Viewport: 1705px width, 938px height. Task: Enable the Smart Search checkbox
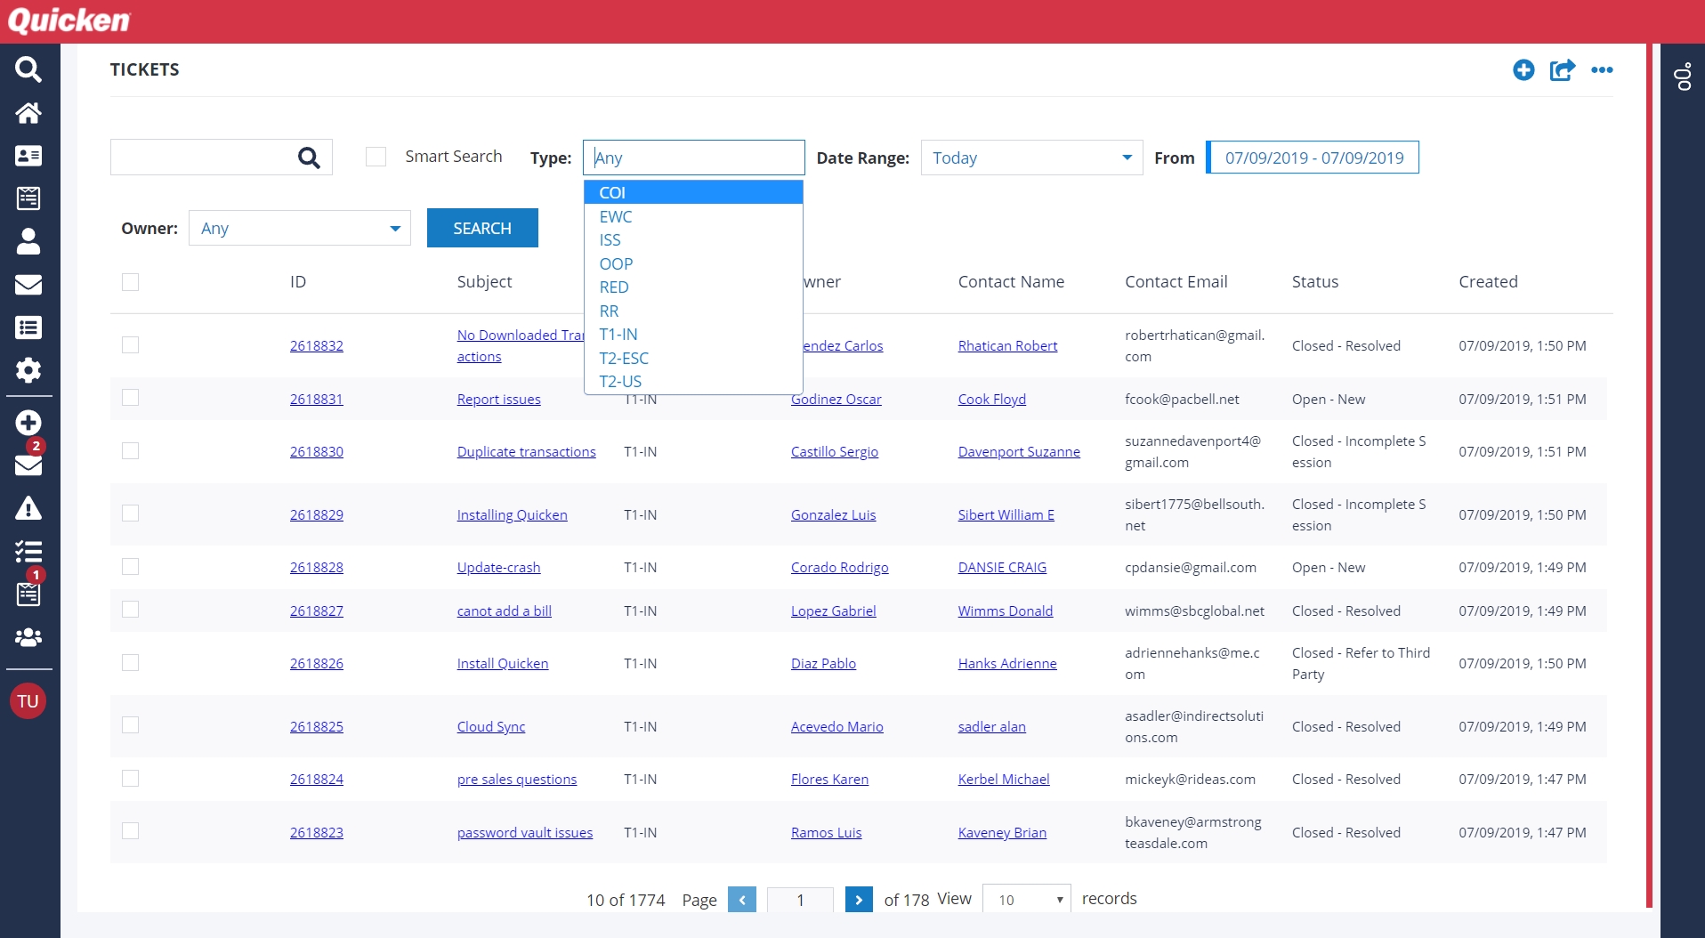point(376,157)
